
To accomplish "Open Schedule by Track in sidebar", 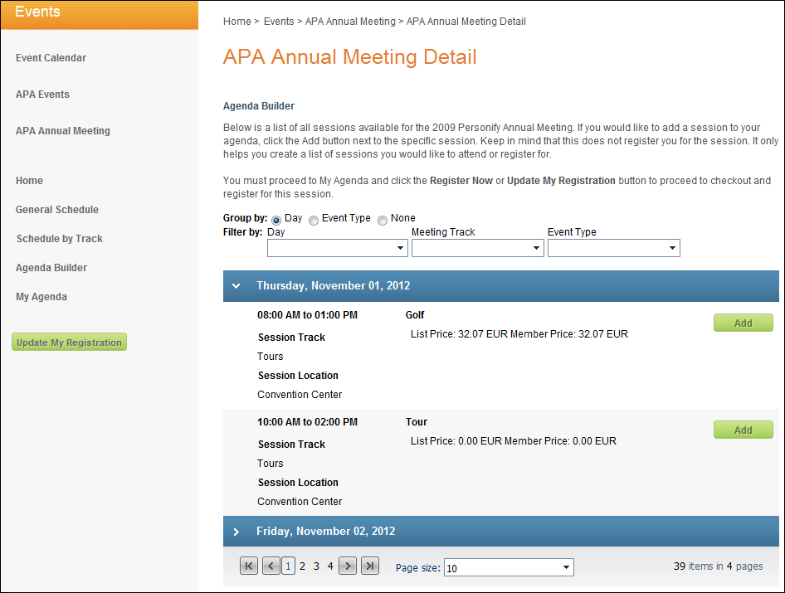I will point(60,239).
